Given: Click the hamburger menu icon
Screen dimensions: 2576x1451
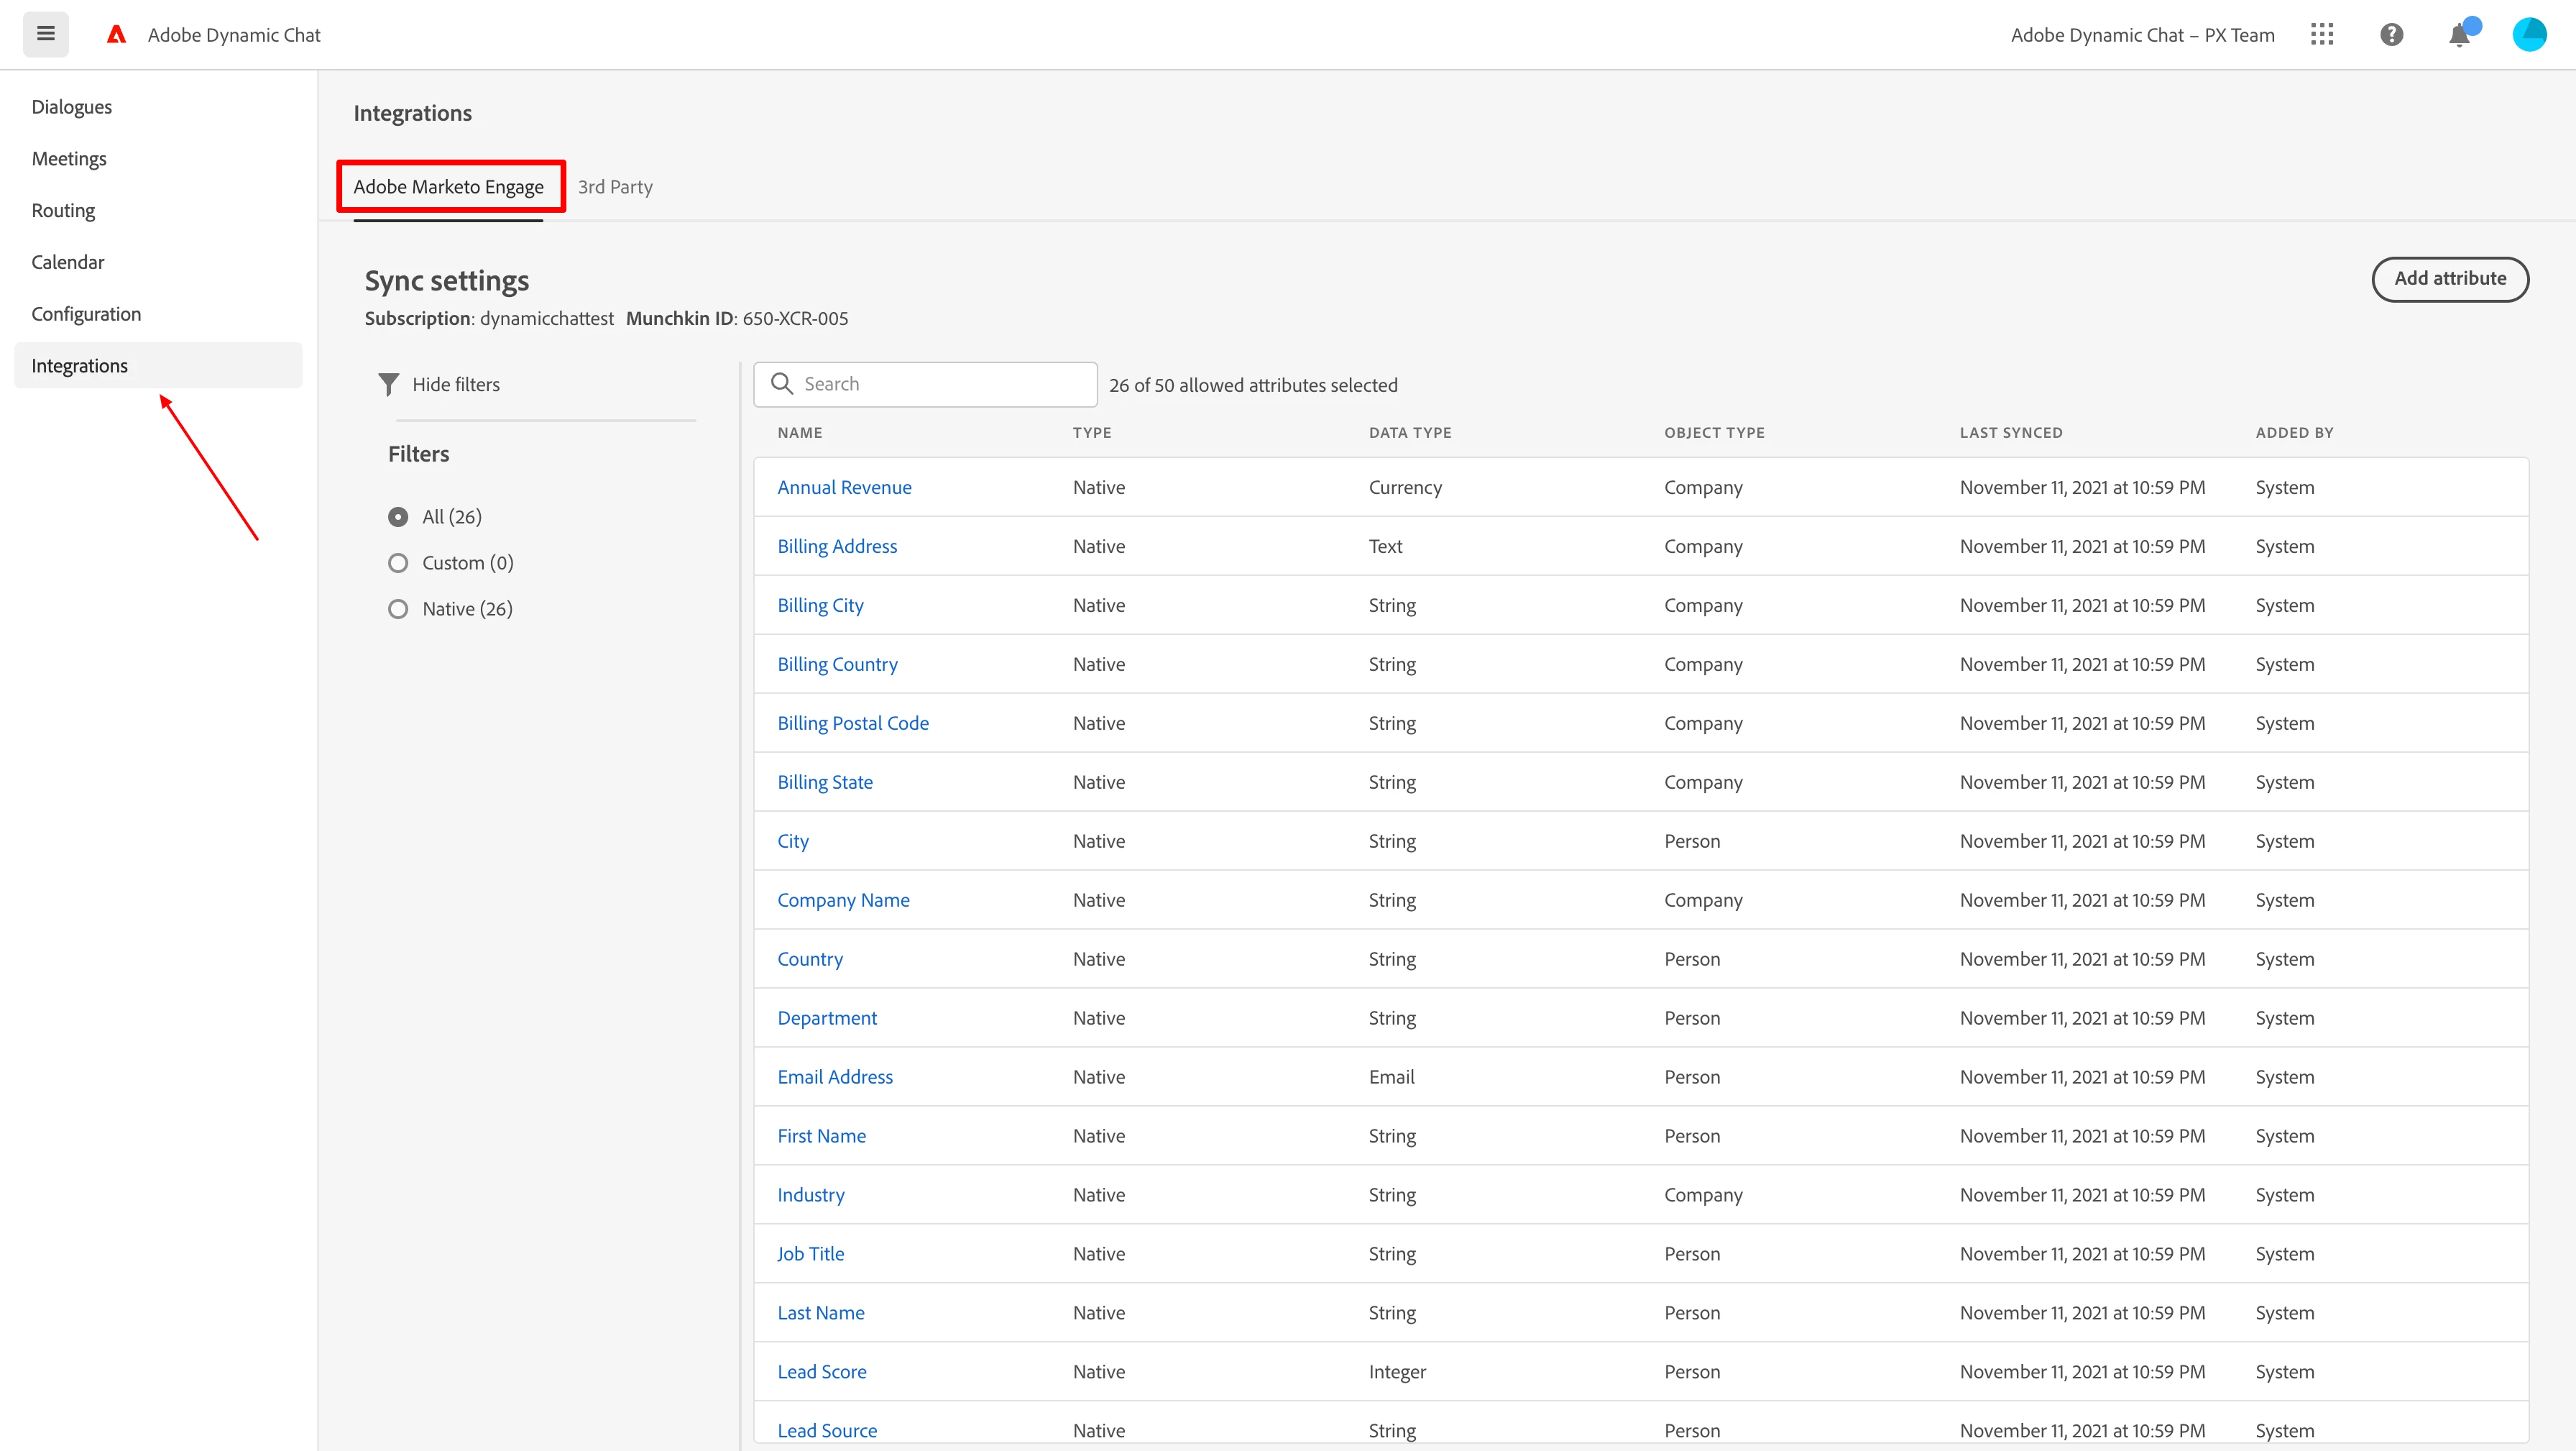Looking at the screenshot, I should pyautogui.click(x=46, y=34).
